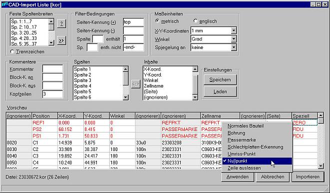Choose 'Umriss-Punkt' from the context menu

pyautogui.click(x=257, y=154)
